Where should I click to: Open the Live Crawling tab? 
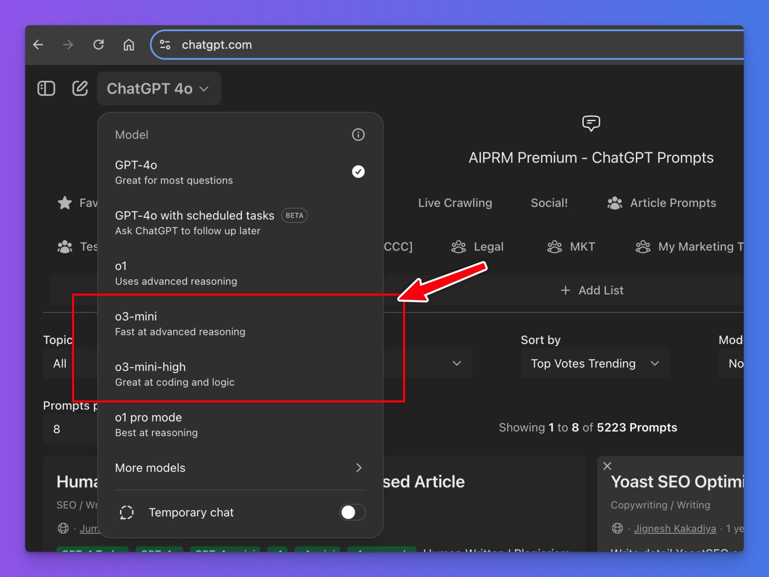pos(455,203)
